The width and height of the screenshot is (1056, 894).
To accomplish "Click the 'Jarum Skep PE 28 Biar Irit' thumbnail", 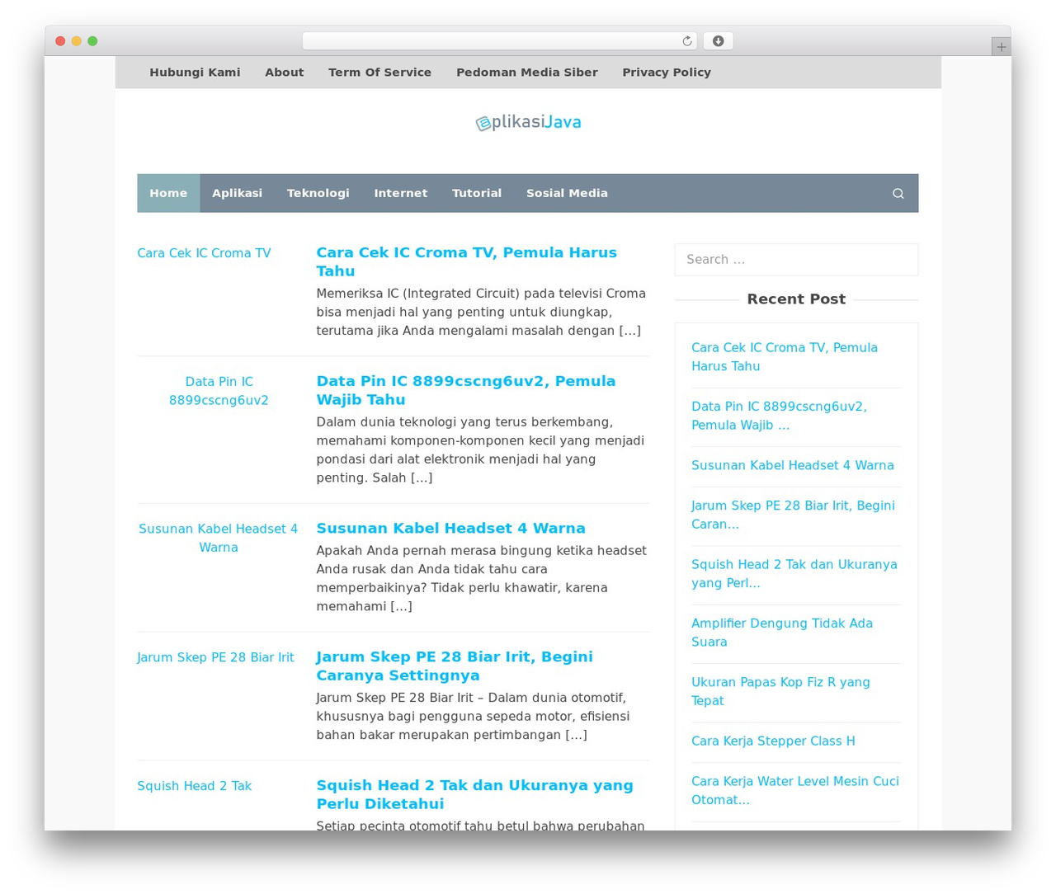I will pos(215,657).
